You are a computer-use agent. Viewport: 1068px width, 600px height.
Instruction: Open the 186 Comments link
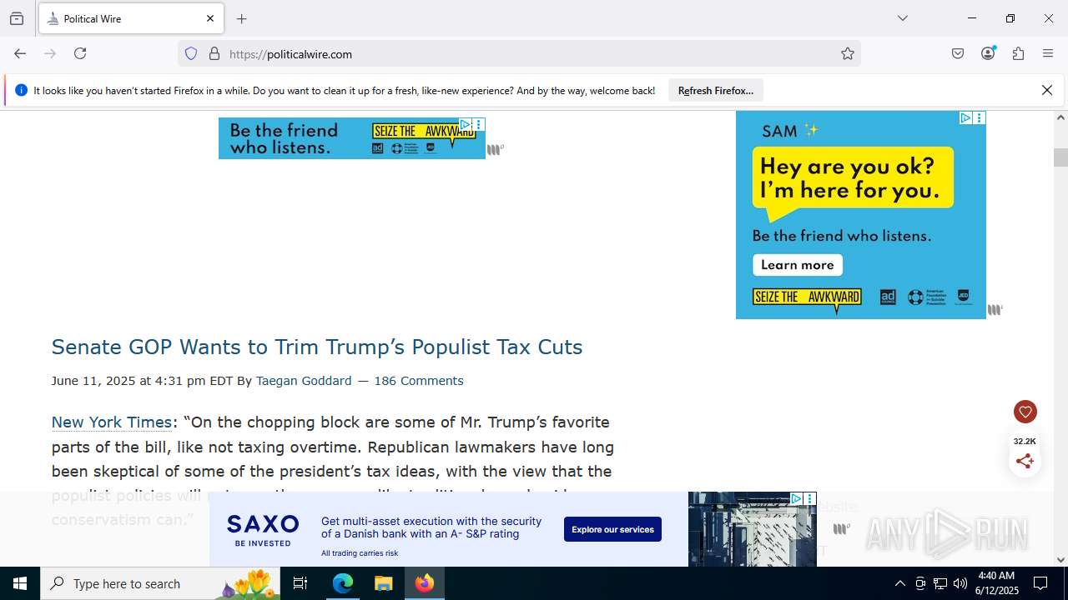click(x=419, y=381)
